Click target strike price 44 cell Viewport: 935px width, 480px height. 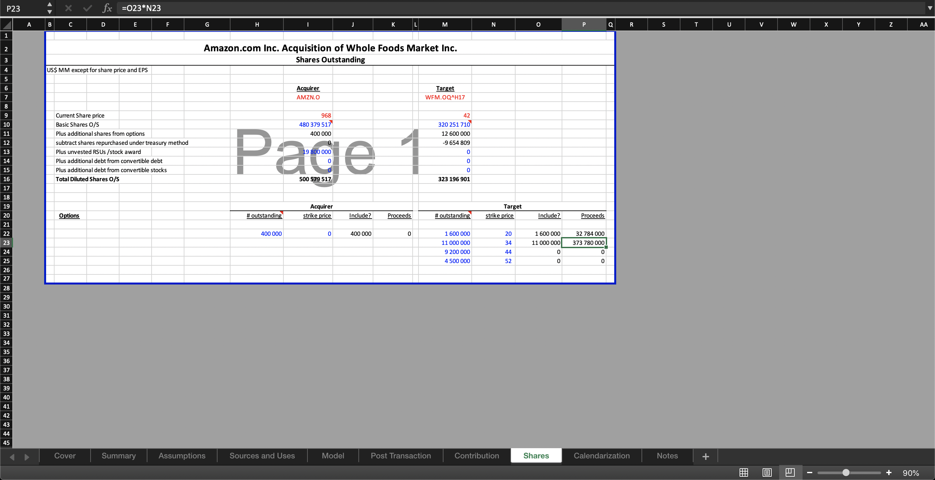click(x=493, y=252)
